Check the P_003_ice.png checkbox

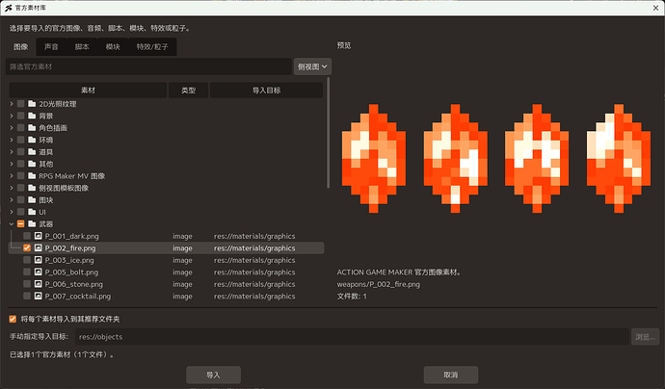click(27, 260)
